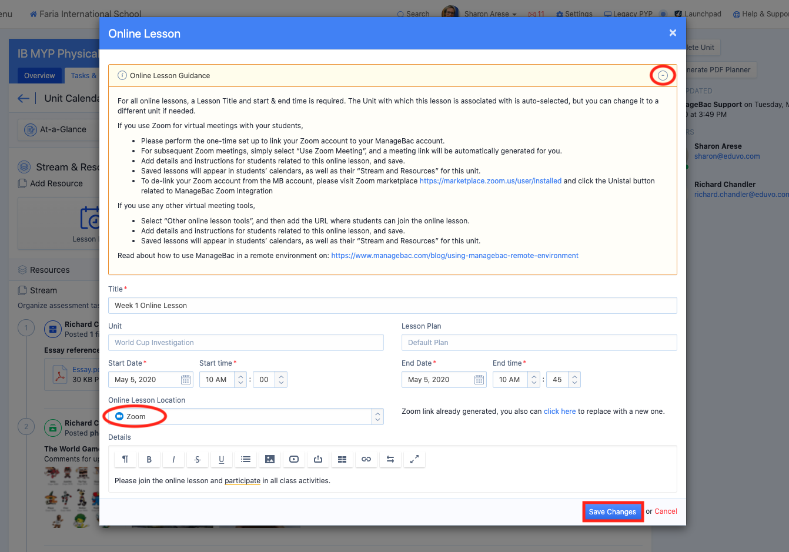Insert an image into lesson details
The height and width of the screenshot is (552, 789).
pos(270,459)
